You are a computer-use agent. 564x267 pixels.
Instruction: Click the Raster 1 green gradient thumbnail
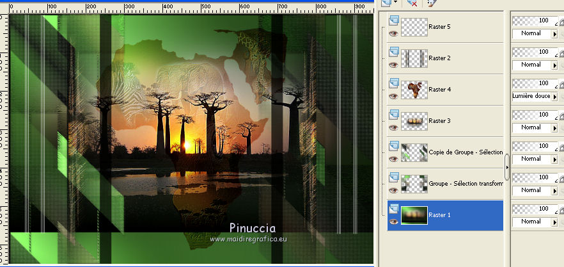414,215
